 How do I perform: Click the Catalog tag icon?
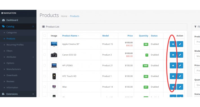click(3, 26)
